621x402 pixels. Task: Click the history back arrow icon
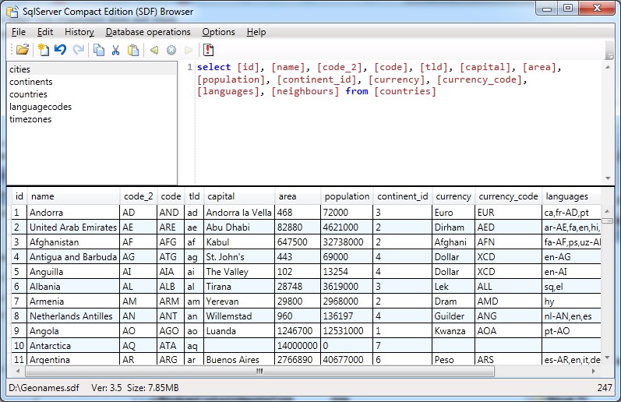154,50
